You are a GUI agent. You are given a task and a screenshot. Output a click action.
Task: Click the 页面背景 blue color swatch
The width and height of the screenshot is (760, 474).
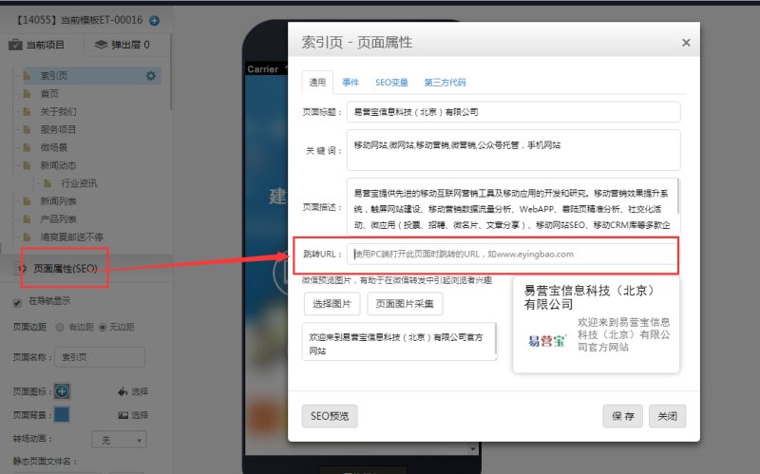click(62, 415)
